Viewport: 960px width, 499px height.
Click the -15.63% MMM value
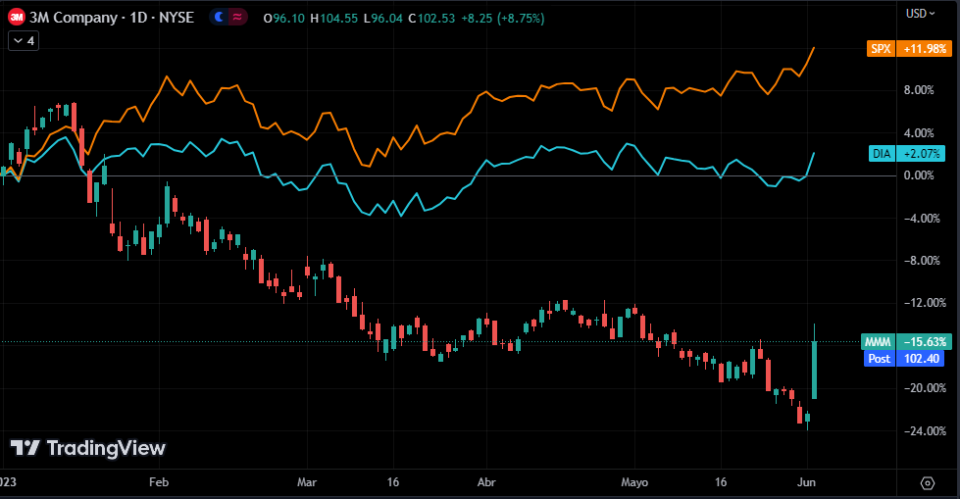pyautogui.click(x=924, y=341)
